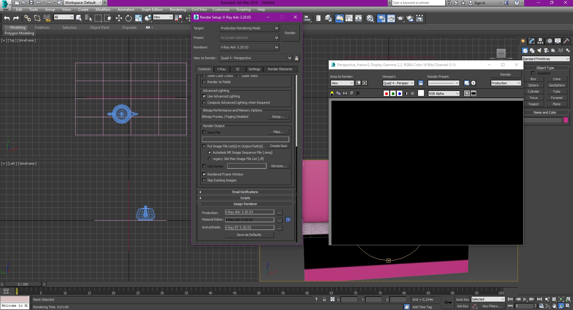Activate the Select Object tool
Screen dimensions: 573x310
[79, 18]
